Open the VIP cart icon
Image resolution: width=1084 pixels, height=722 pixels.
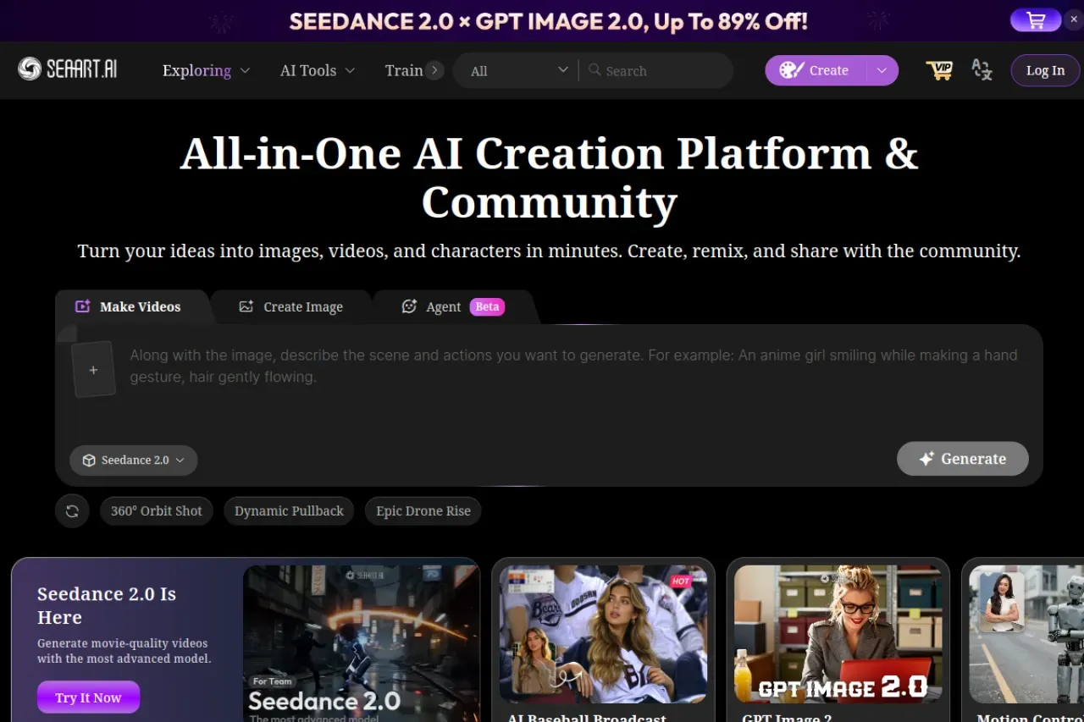coord(939,70)
